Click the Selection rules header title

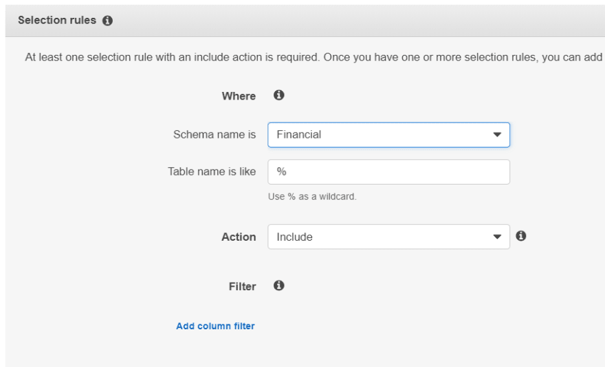56,20
